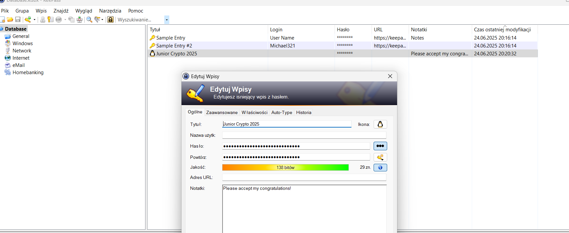Image resolution: width=569 pixels, height=233 pixels.
Task: Select the Database root node
Action: 16,29
